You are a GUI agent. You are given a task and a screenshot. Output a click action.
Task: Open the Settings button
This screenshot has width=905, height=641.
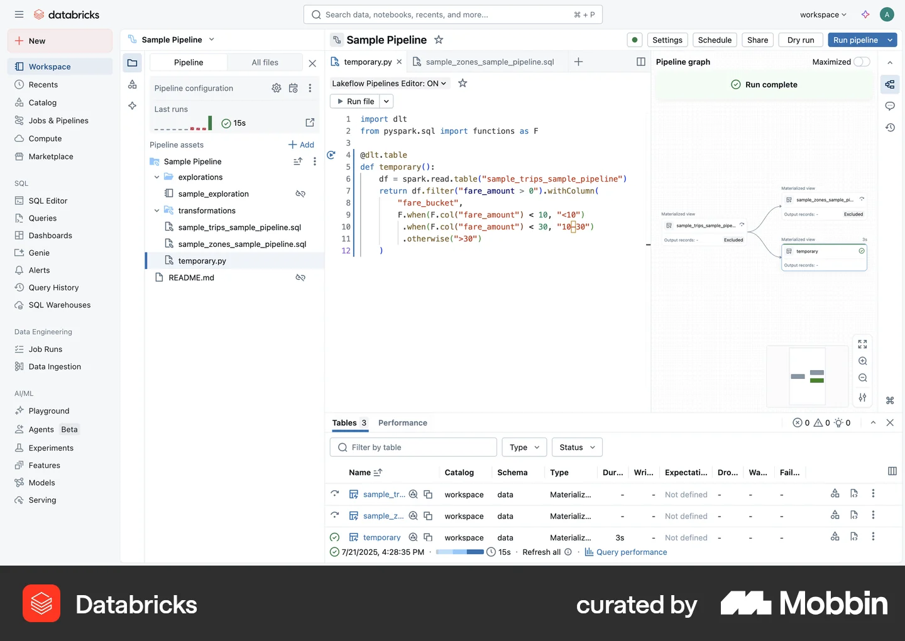point(667,40)
